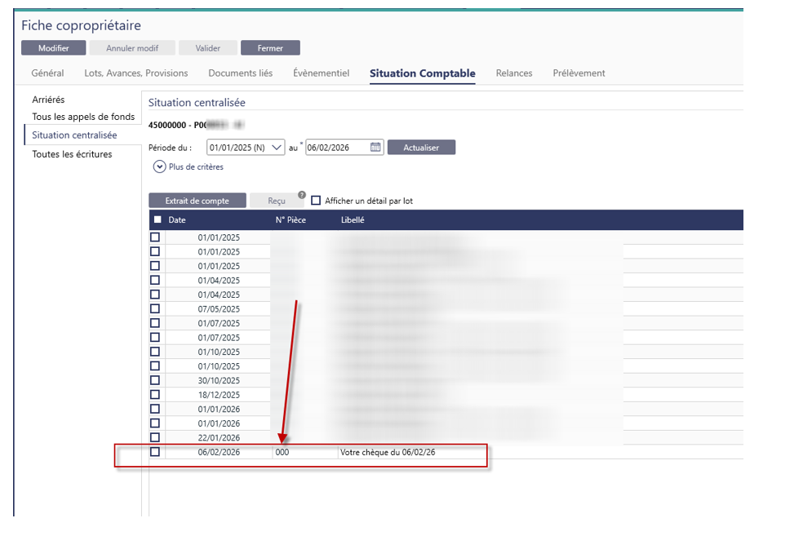Sort by the N° Pièce column header

[x=291, y=220]
